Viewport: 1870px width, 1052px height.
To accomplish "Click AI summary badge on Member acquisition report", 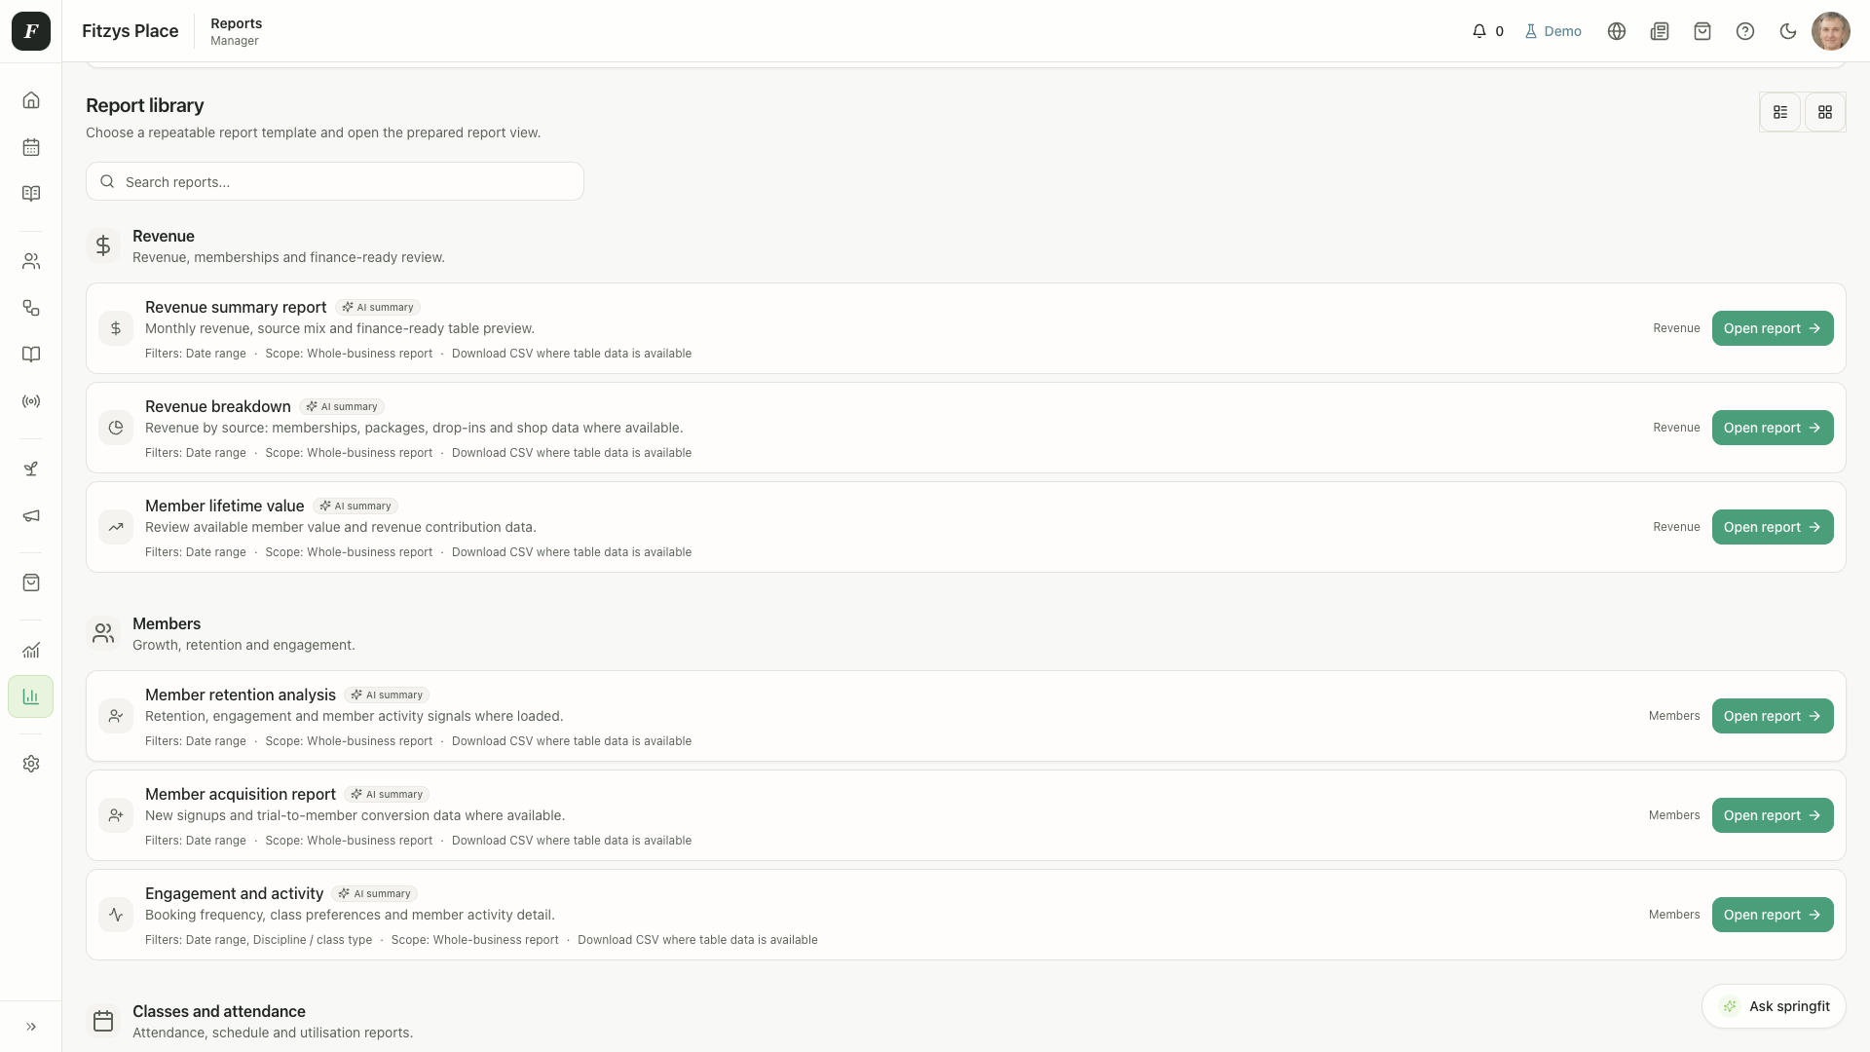I will 387,795.
